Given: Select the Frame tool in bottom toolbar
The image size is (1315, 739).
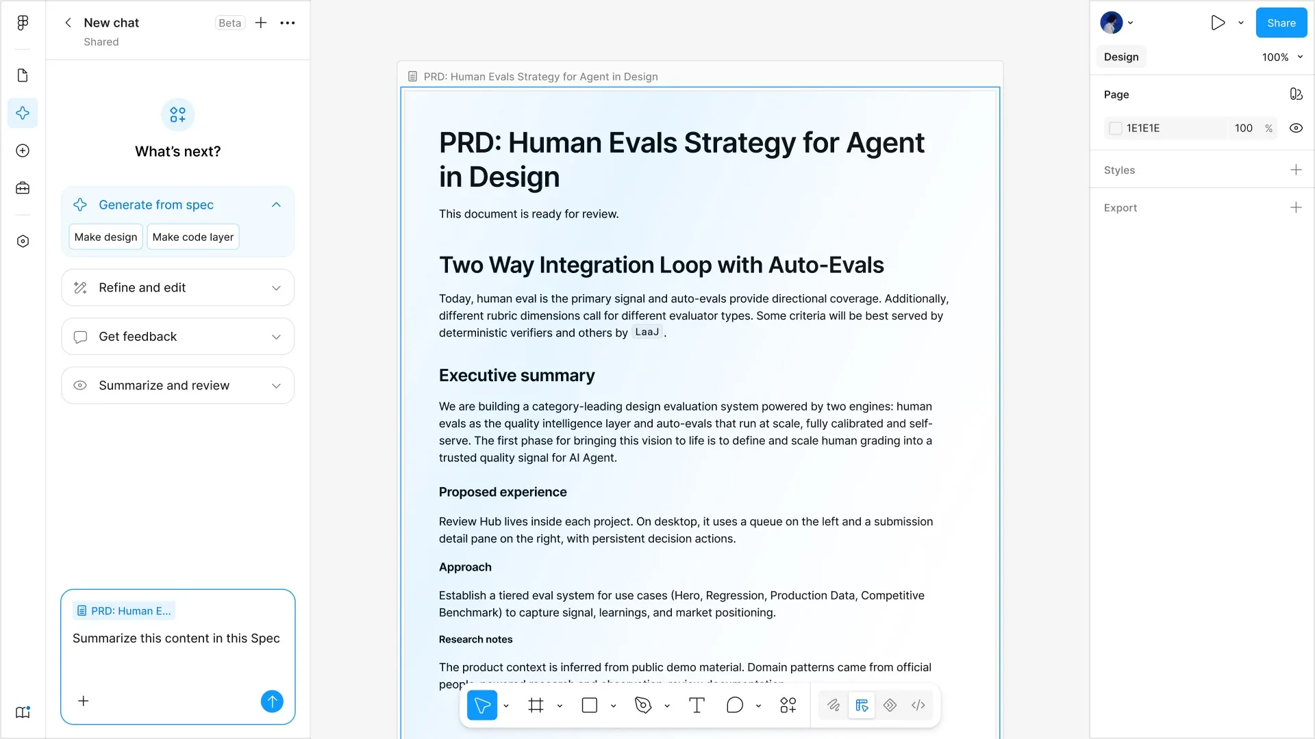Looking at the screenshot, I should [x=536, y=705].
